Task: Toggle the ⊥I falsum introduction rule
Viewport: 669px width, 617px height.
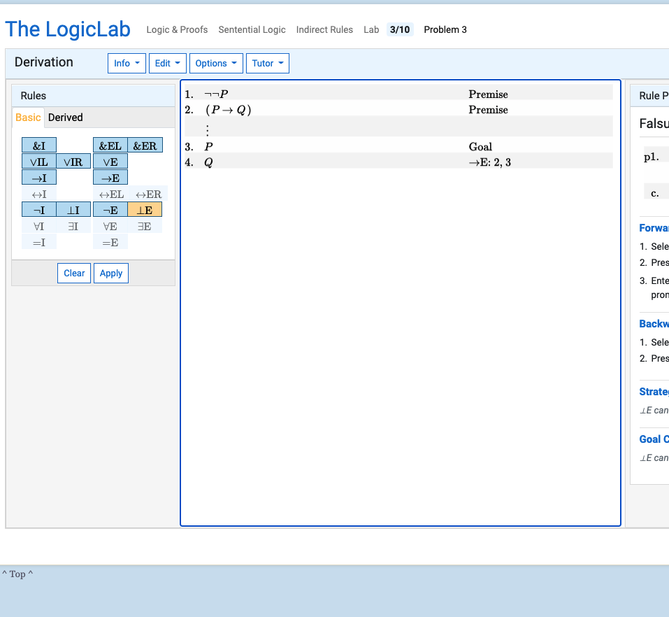Action: [x=73, y=210]
